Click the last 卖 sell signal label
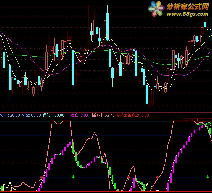212x193 pixels. 209,124
